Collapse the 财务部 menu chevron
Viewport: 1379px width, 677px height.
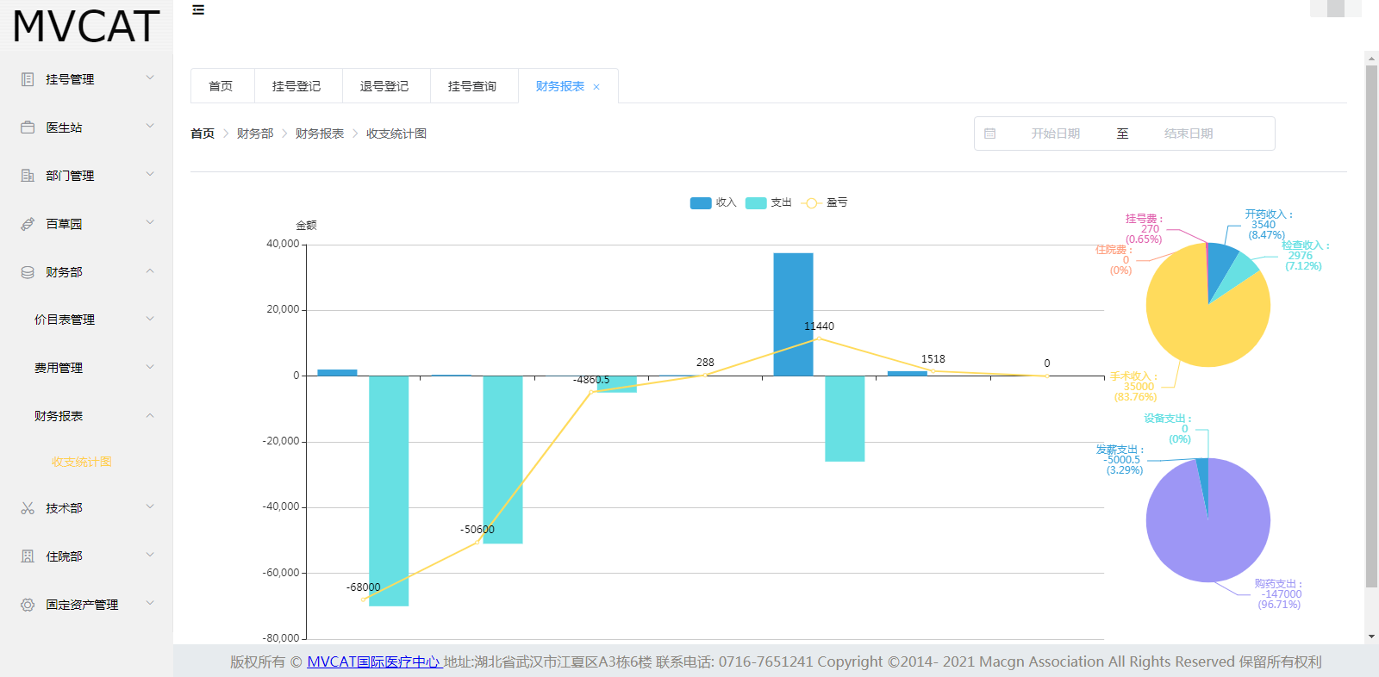pyautogui.click(x=150, y=270)
